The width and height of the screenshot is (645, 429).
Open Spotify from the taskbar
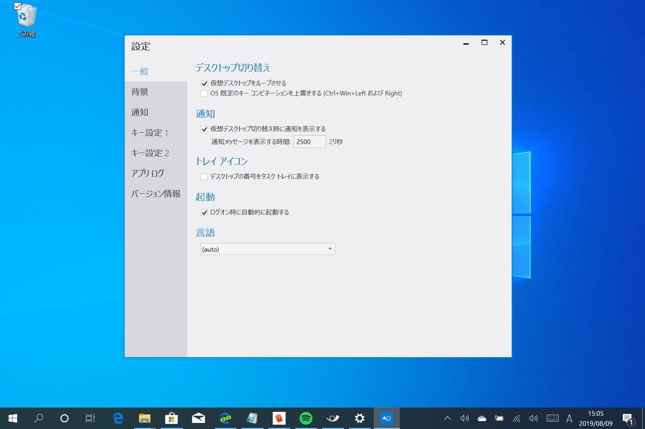point(305,418)
